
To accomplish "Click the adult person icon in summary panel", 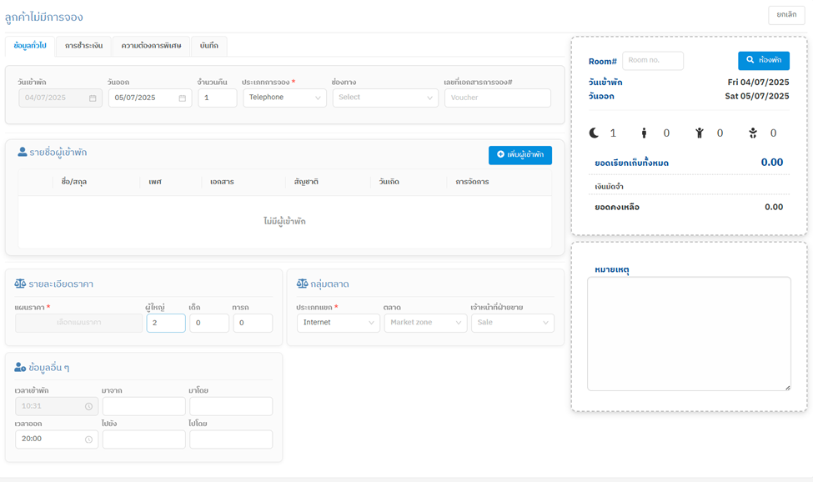I will (x=644, y=133).
